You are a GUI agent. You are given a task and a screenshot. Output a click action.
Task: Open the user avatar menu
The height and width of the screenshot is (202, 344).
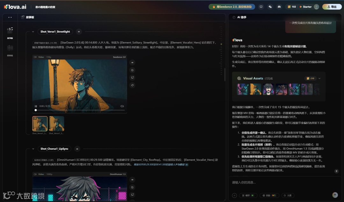click(x=316, y=7)
